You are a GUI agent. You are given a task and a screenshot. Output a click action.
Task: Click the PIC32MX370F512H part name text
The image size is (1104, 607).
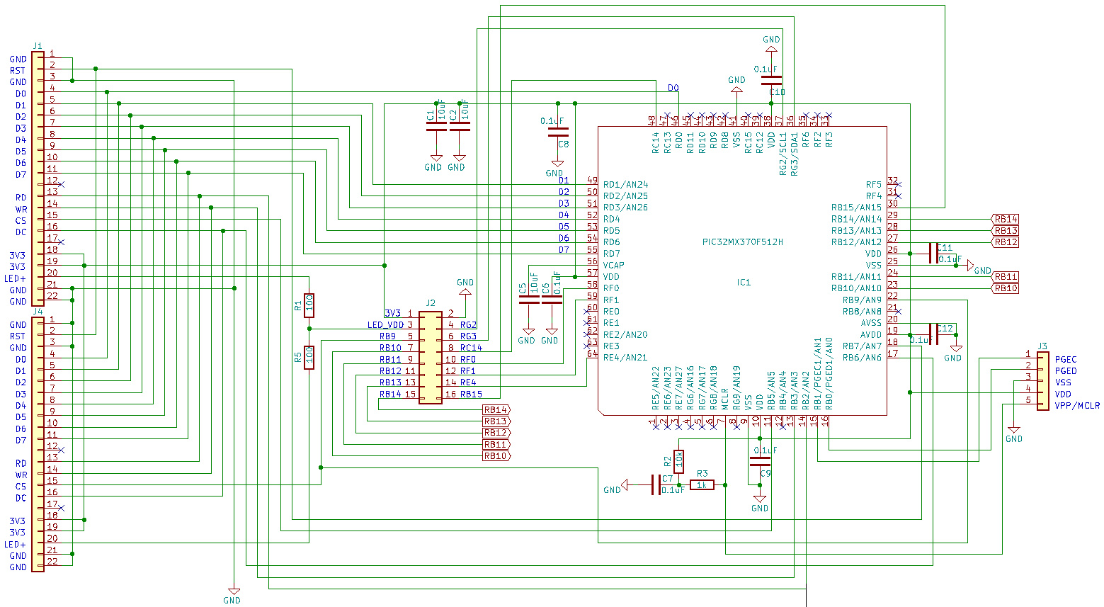[x=742, y=242]
